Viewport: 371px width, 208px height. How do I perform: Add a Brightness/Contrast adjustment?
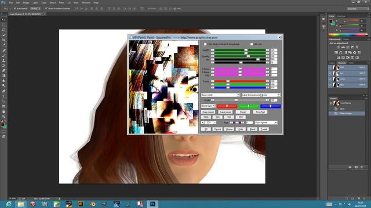click(338, 47)
